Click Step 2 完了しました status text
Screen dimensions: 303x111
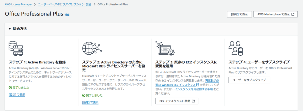coord(94,95)
